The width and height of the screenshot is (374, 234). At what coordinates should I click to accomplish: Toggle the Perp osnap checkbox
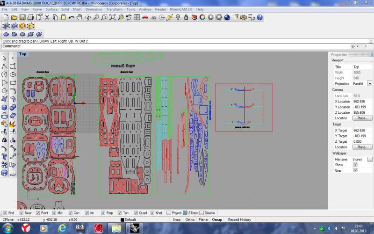[x=103, y=213]
